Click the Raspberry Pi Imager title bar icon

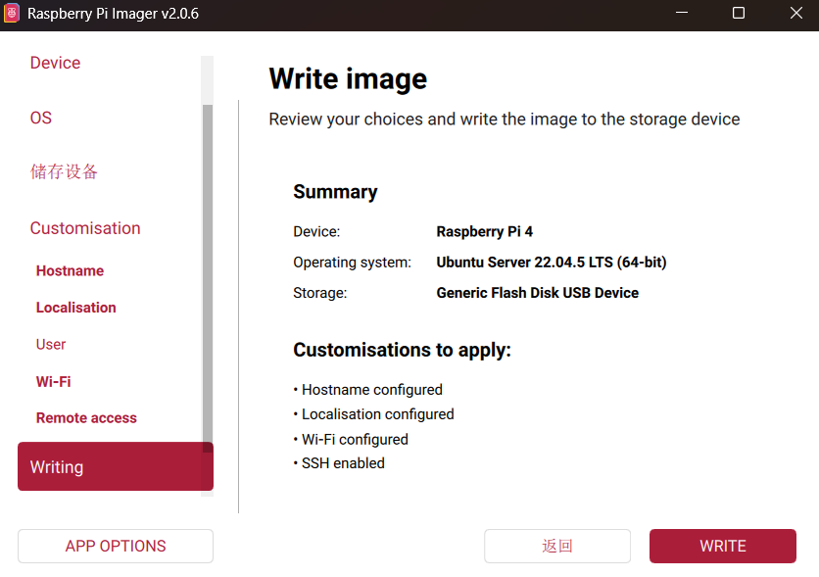[12, 14]
